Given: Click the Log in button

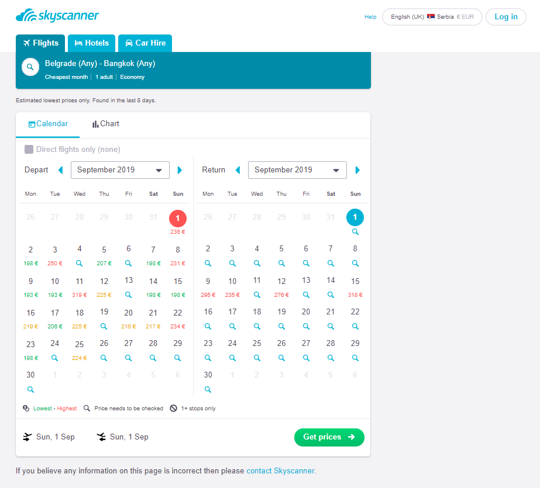Looking at the screenshot, I should [506, 17].
